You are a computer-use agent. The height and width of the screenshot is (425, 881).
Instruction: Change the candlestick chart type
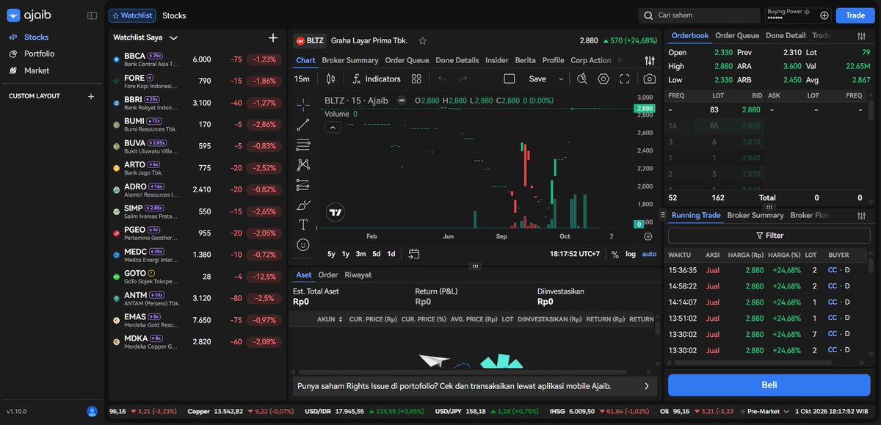[330, 79]
